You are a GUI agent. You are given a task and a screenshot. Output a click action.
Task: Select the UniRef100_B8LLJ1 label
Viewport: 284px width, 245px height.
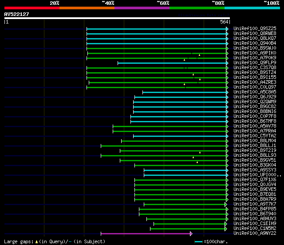pos(255,146)
